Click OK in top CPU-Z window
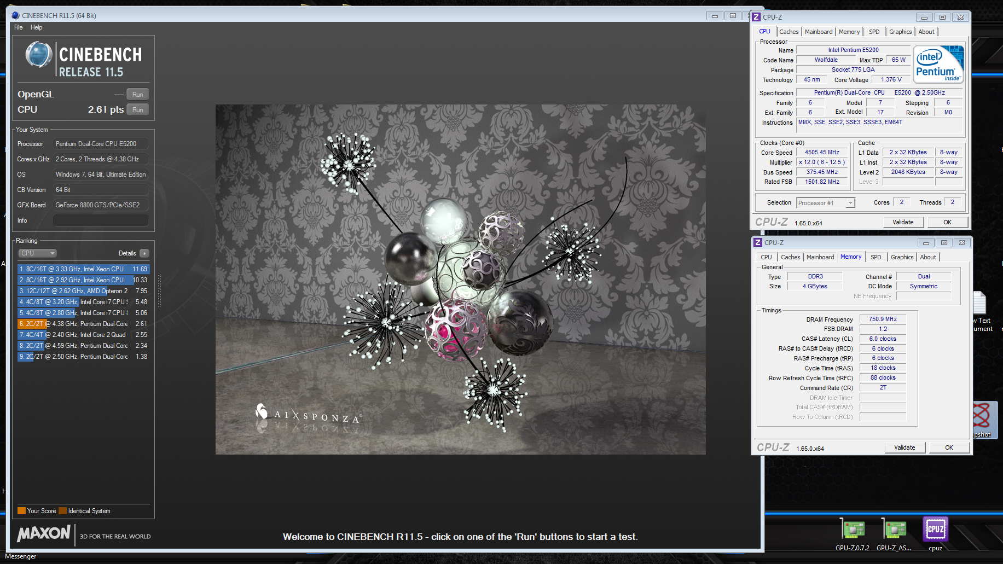The width and height of the screenshot is (1003, 564). (x=947, y=222)
